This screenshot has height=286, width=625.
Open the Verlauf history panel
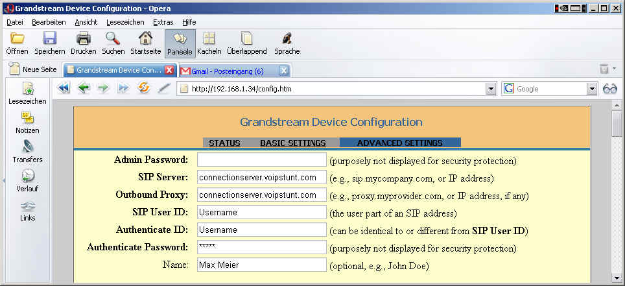[27, 181]
